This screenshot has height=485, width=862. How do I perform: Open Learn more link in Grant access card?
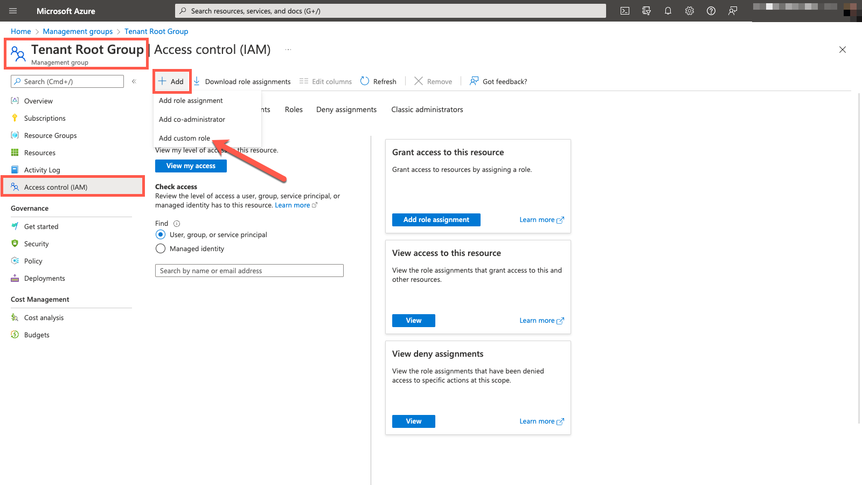(x=541, y=220)
